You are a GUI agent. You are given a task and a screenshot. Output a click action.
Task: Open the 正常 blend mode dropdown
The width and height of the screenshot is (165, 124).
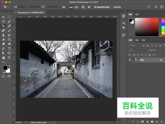coord(137,50)
